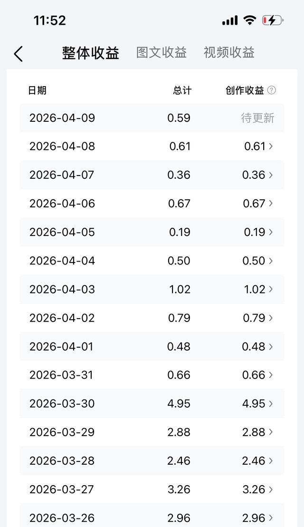Expand the 2026-04-08 earnings chevron
Screen dimensions: 304x527
click(x=271, y=146)
